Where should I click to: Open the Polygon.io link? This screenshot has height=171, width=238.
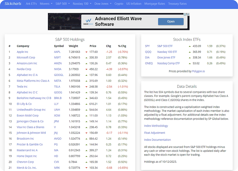click(x=198, y=71)
